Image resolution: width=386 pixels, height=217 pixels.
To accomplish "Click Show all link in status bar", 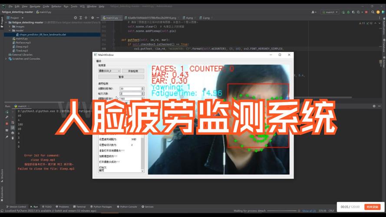I will 309,211.
